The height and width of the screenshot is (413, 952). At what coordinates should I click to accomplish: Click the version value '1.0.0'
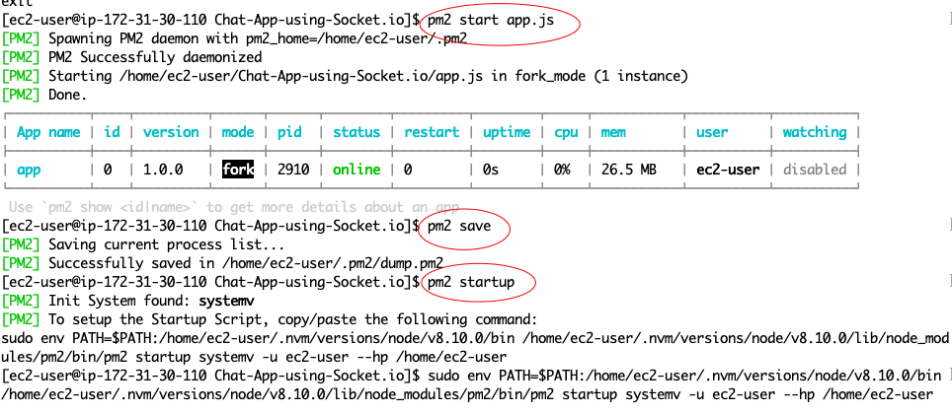click(x=163, y=170)
